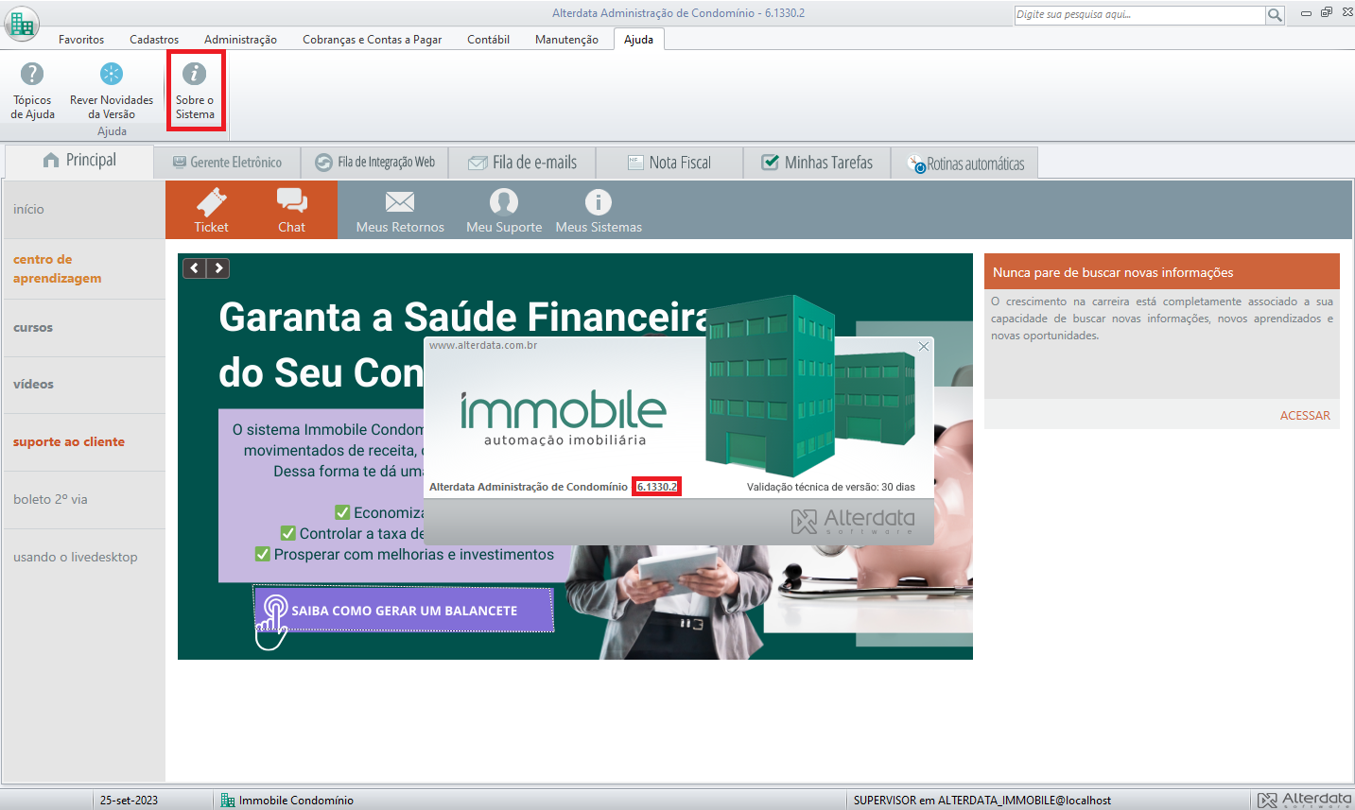Click the search input field

(1139, 15)
